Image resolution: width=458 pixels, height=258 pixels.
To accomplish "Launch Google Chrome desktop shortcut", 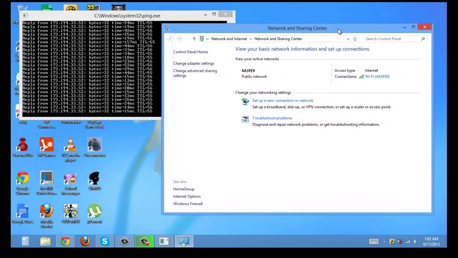I will 23,183.
